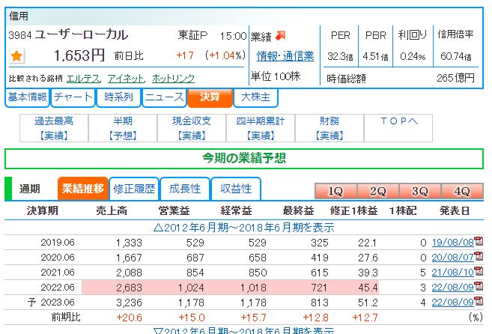Click the TOPへ link
The height and width of the screenshot is (334, 492).
click(398, 121)
